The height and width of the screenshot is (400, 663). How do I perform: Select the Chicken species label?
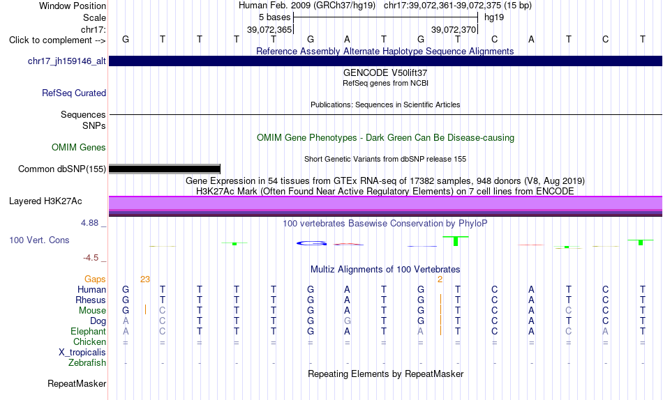89,341
